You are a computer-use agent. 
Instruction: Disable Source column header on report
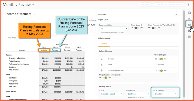[160, 59]
